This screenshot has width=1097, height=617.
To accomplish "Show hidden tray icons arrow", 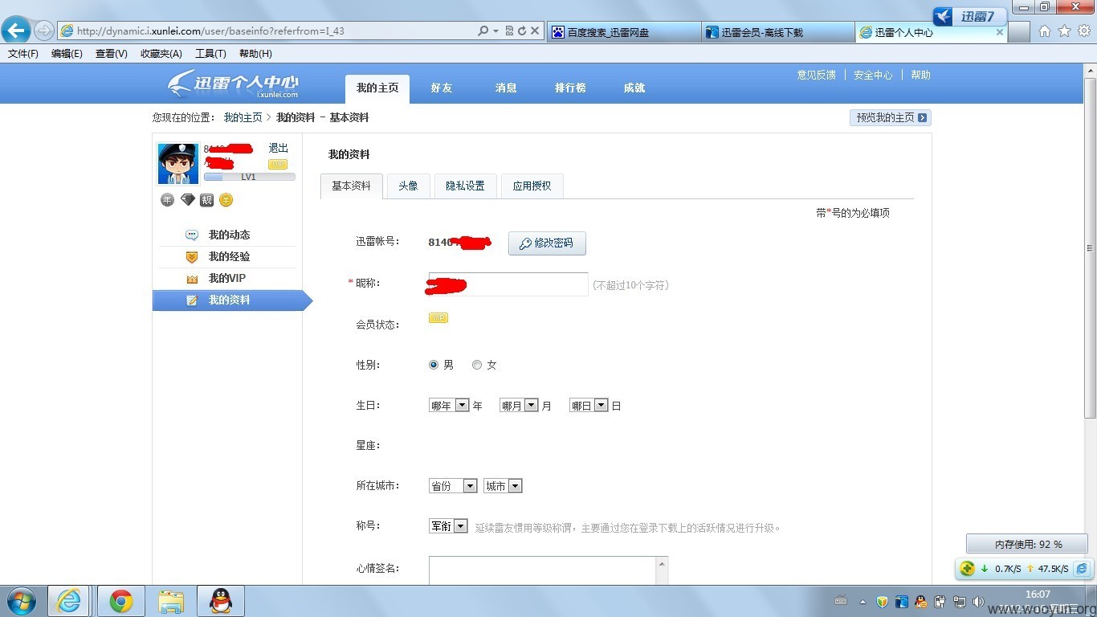I will pyautogui.click(x=863, y=601).
